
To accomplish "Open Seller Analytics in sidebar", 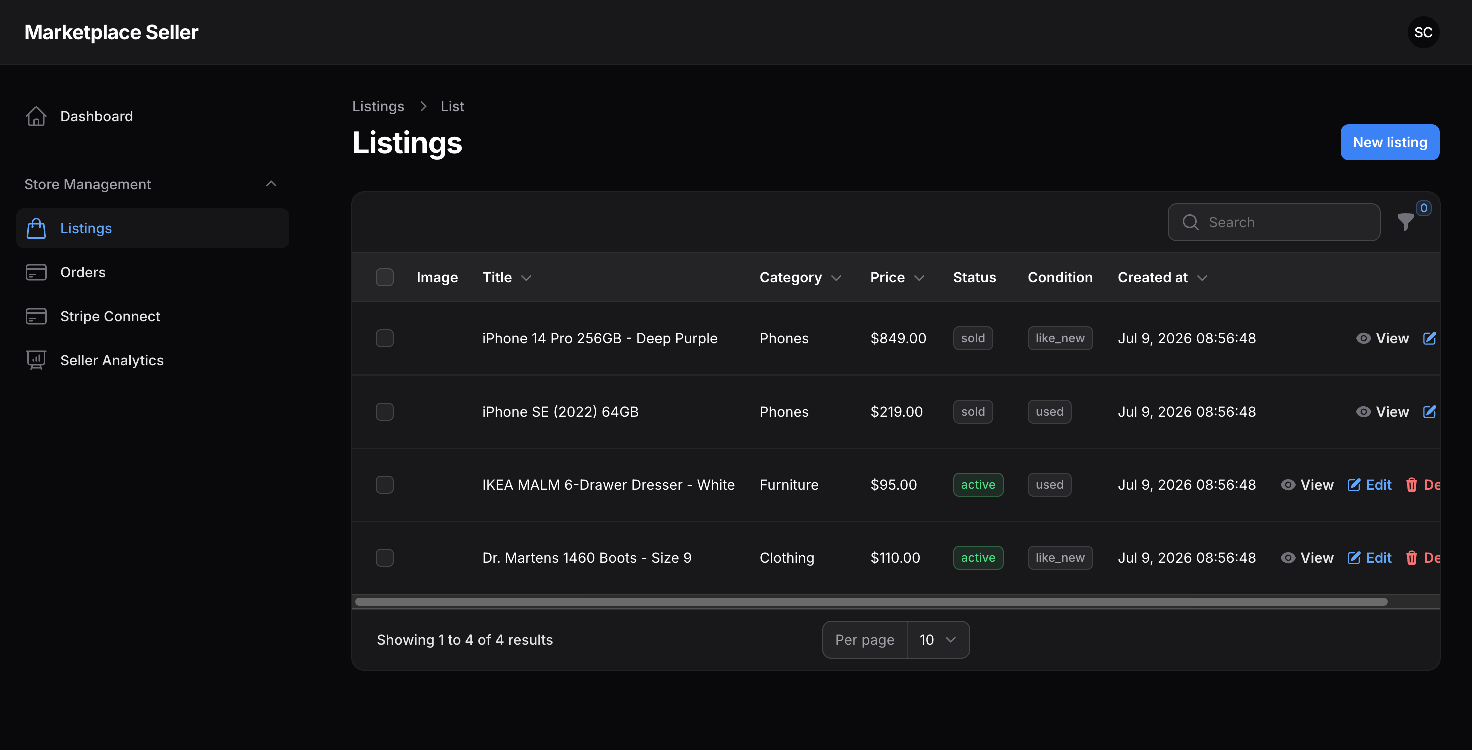I will pos(152,360).
